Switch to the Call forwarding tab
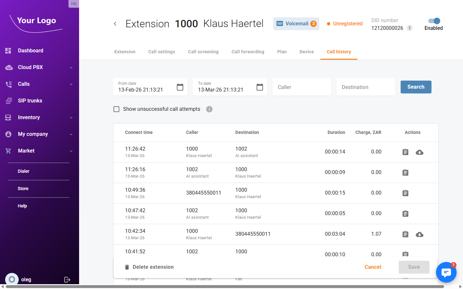Viewport: 463px width, 289px height. [248, 52]
